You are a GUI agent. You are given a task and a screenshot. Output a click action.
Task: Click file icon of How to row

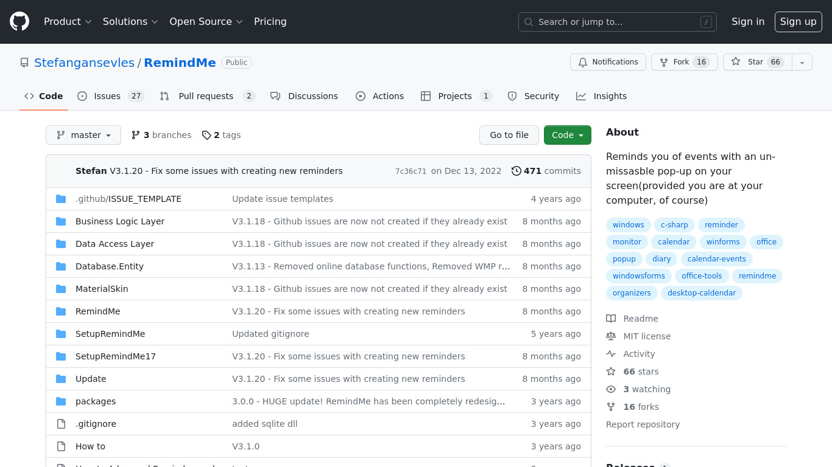[61, 446]
